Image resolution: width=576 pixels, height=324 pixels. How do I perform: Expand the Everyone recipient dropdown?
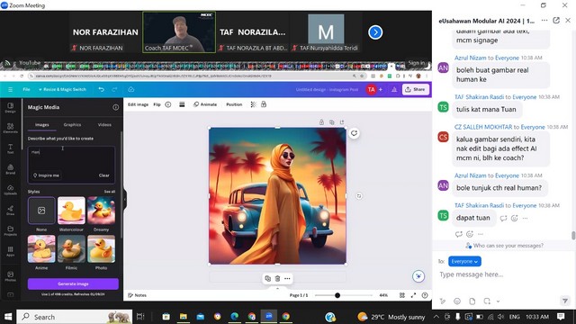tap(464, 261)
